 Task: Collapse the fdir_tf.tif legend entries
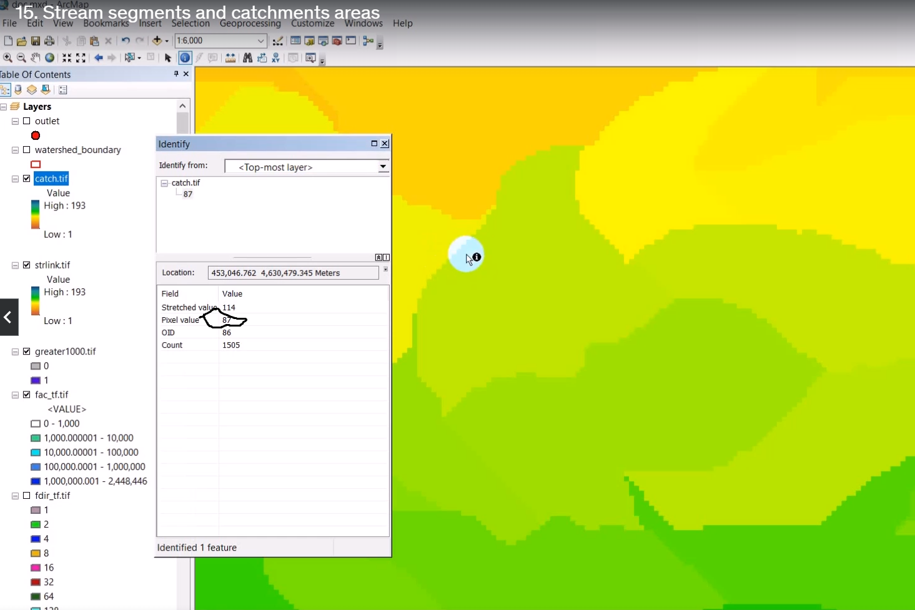pyautogui.click(x=14, y=495)
